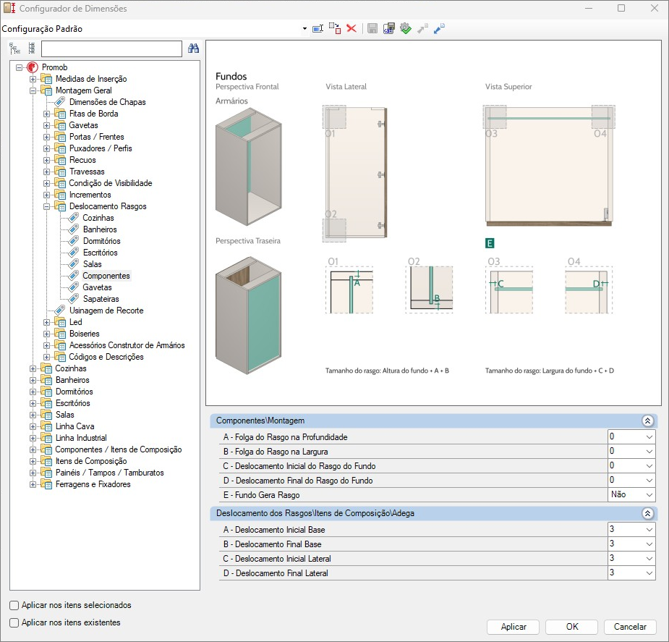
Task: Click the red X delete configuration icon
Action: click(351, 28)
